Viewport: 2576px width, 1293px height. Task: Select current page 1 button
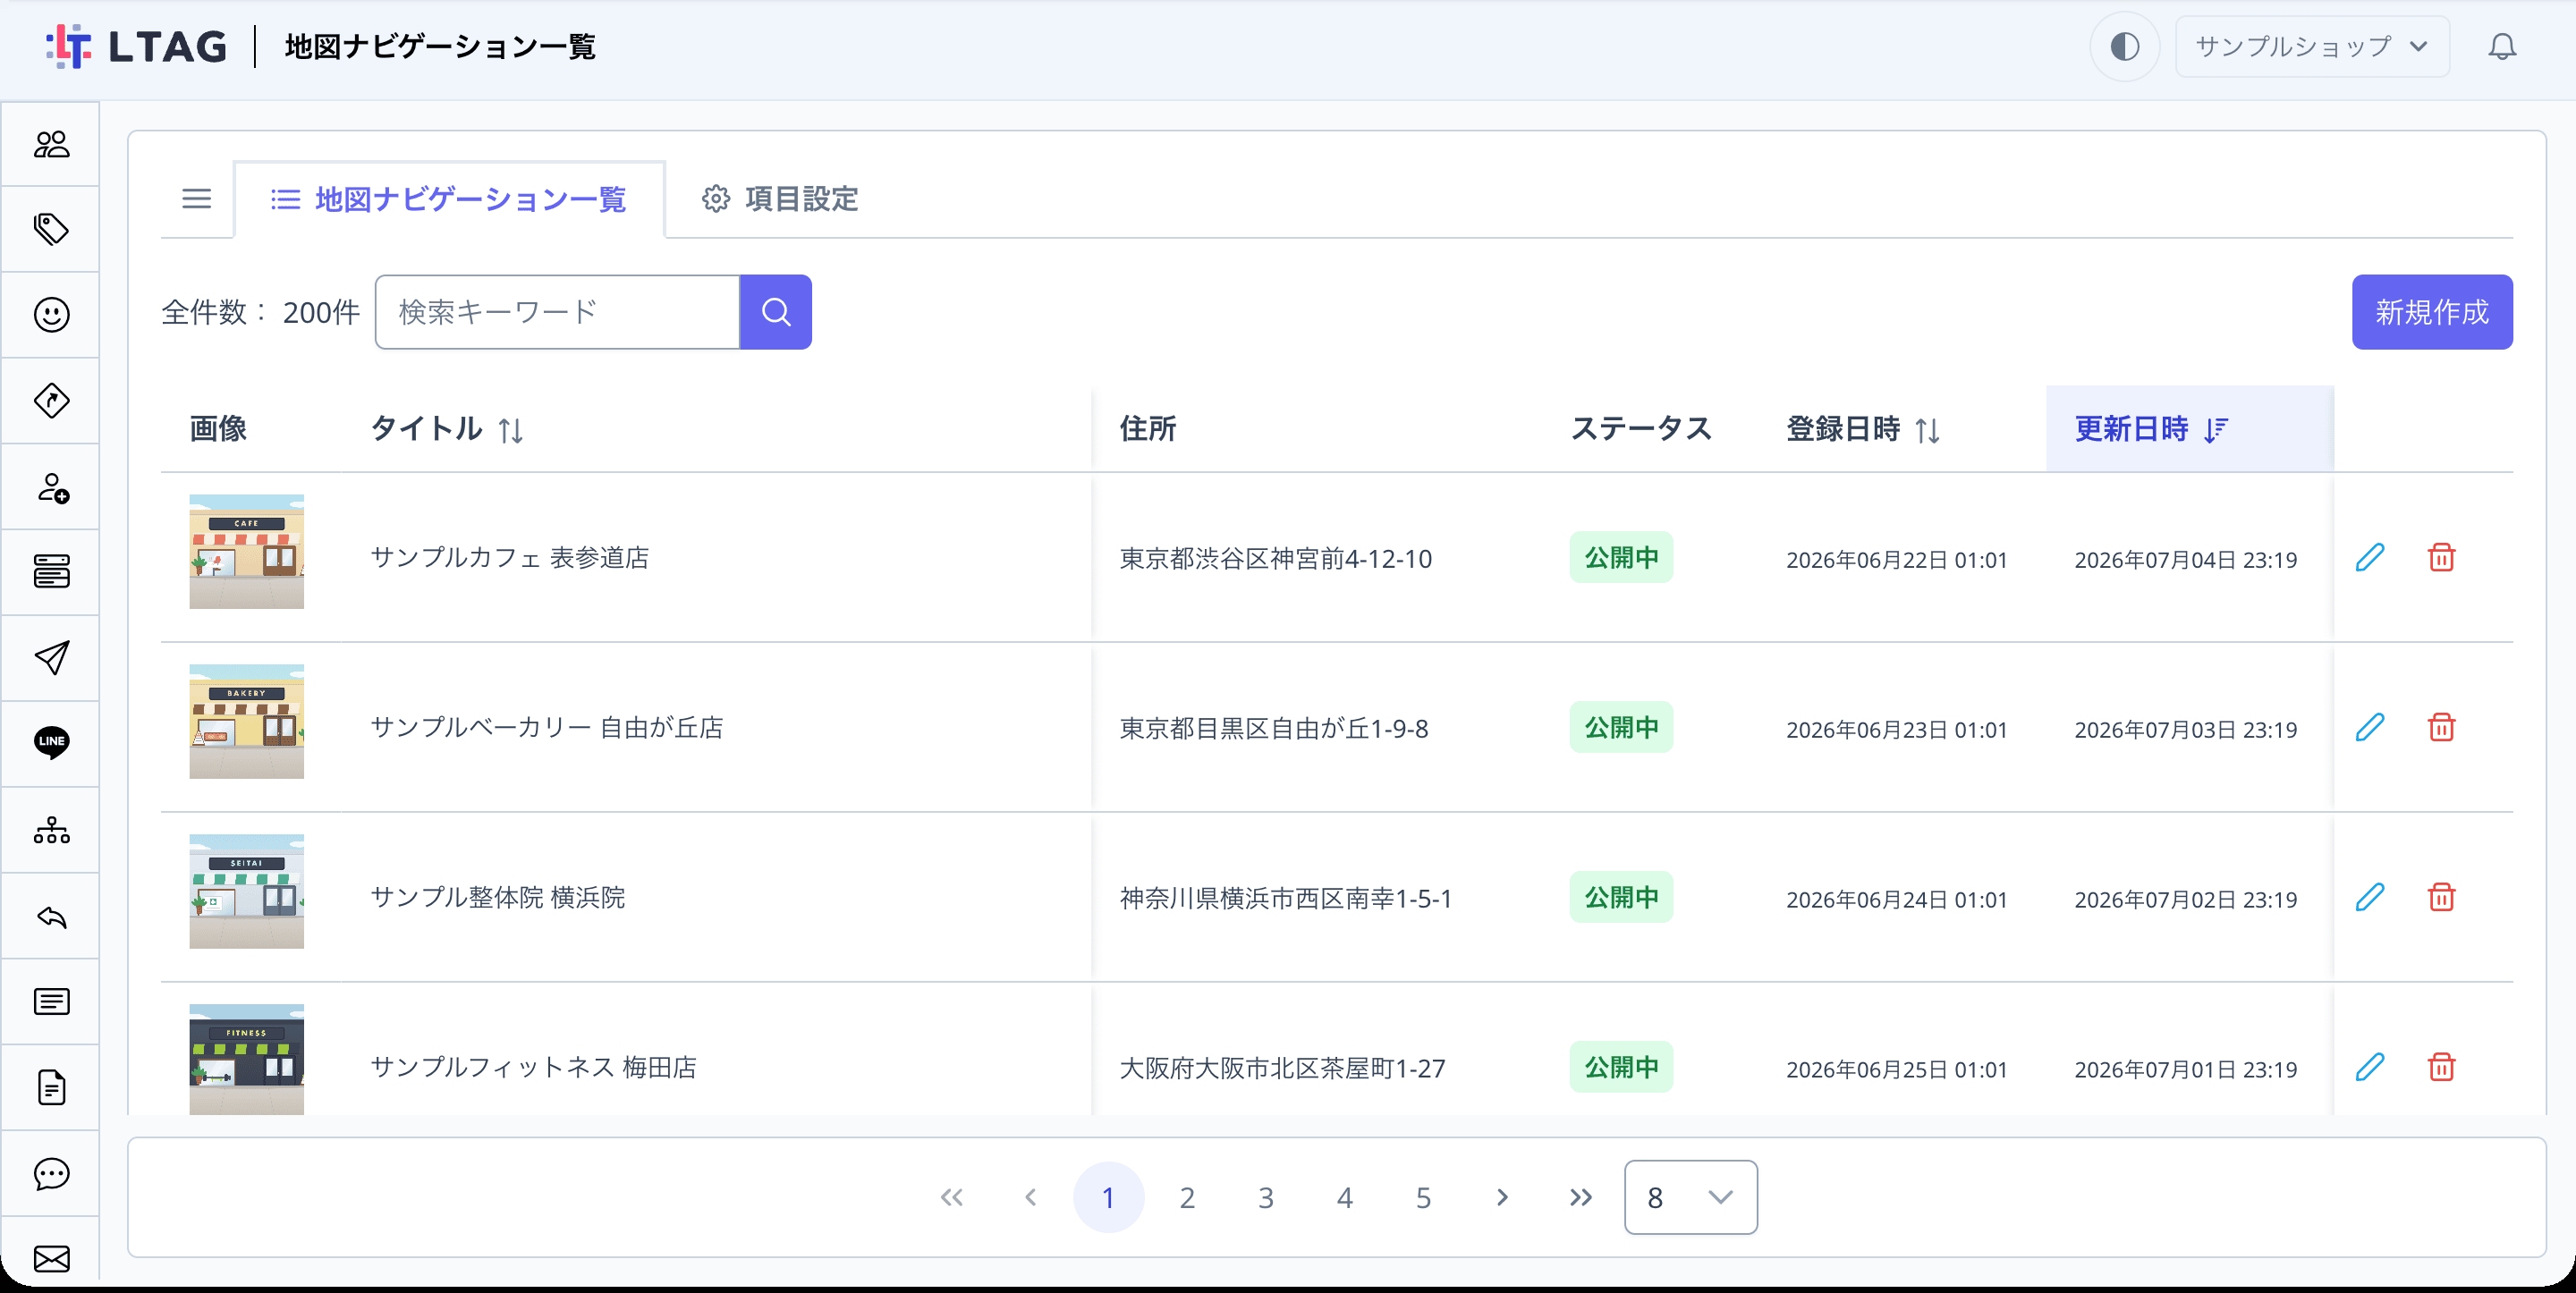tap(1108, 1197)
